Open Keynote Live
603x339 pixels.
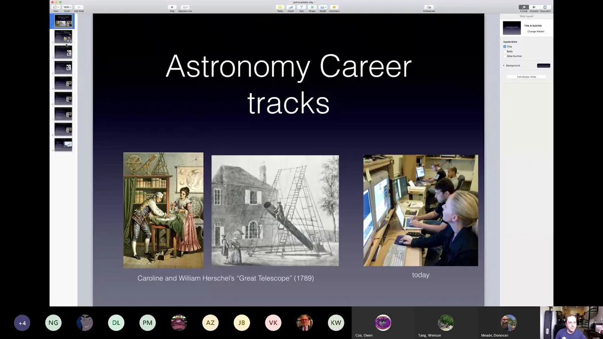coord(185,8)
